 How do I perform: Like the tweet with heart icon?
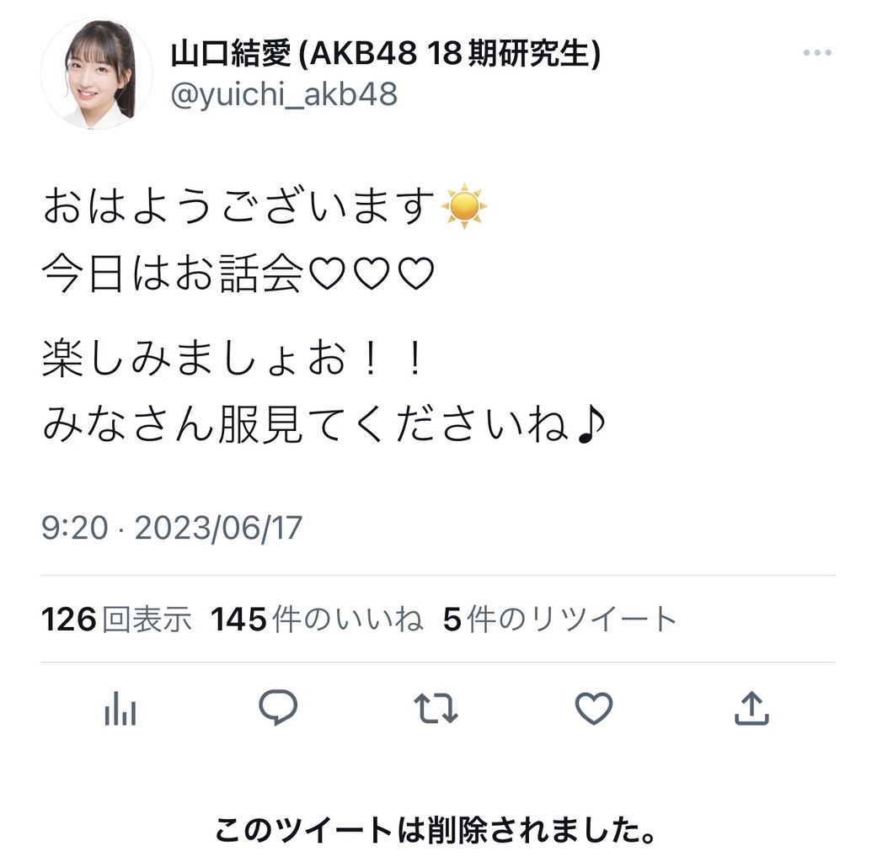point(594,708)
